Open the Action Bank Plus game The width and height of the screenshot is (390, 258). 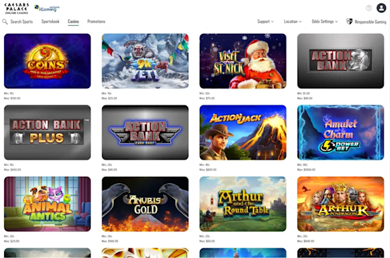[47, 132]
